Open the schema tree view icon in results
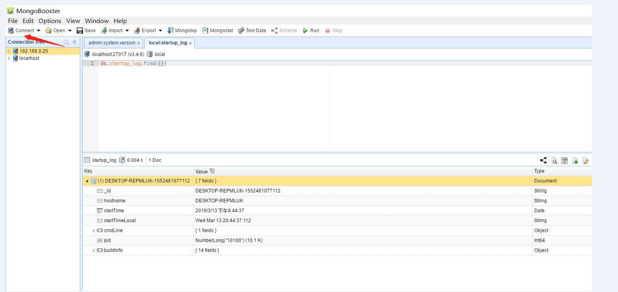 [543, 160]
